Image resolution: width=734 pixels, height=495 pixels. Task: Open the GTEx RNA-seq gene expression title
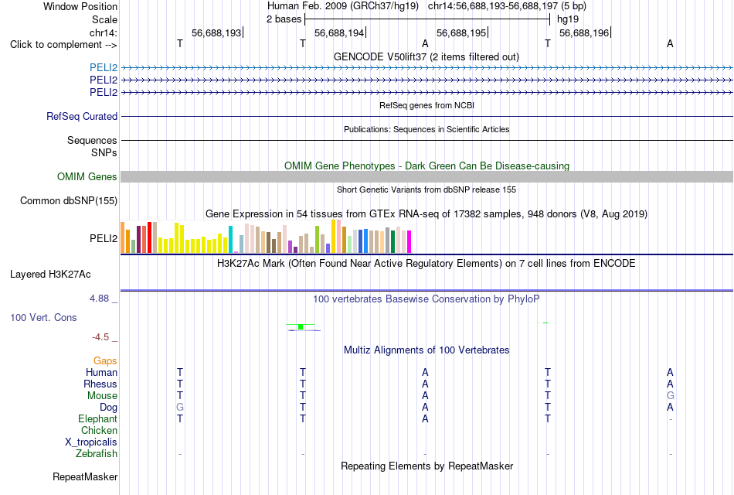(426, 214)
